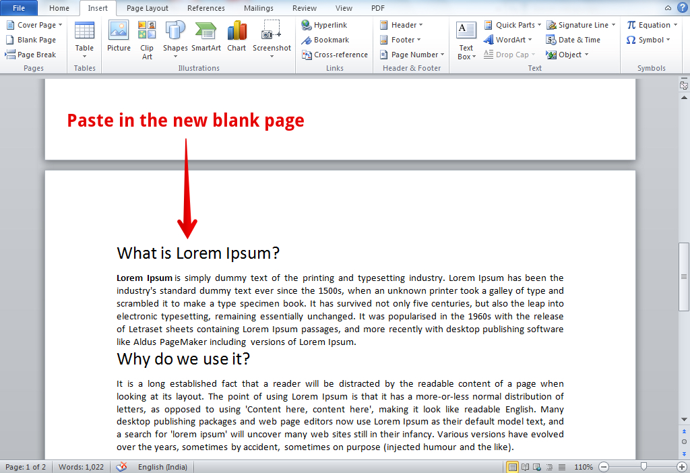
Task: Switch to Outline view in status bar
Action: (x=548, y=466)
